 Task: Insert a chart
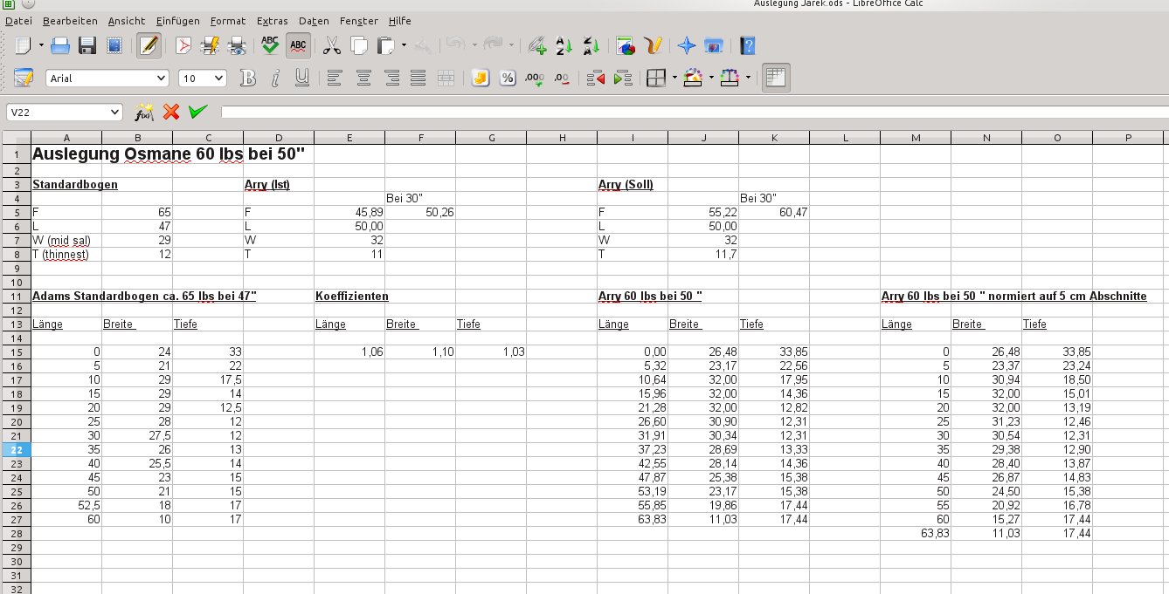625,45
